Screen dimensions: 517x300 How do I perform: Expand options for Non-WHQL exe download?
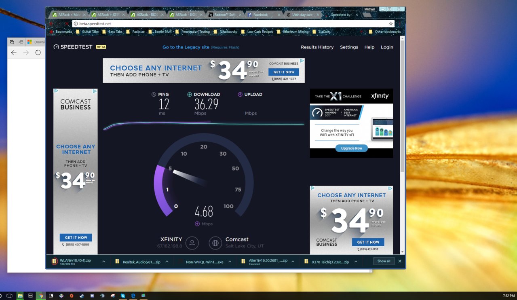click(x=230, y=262)
